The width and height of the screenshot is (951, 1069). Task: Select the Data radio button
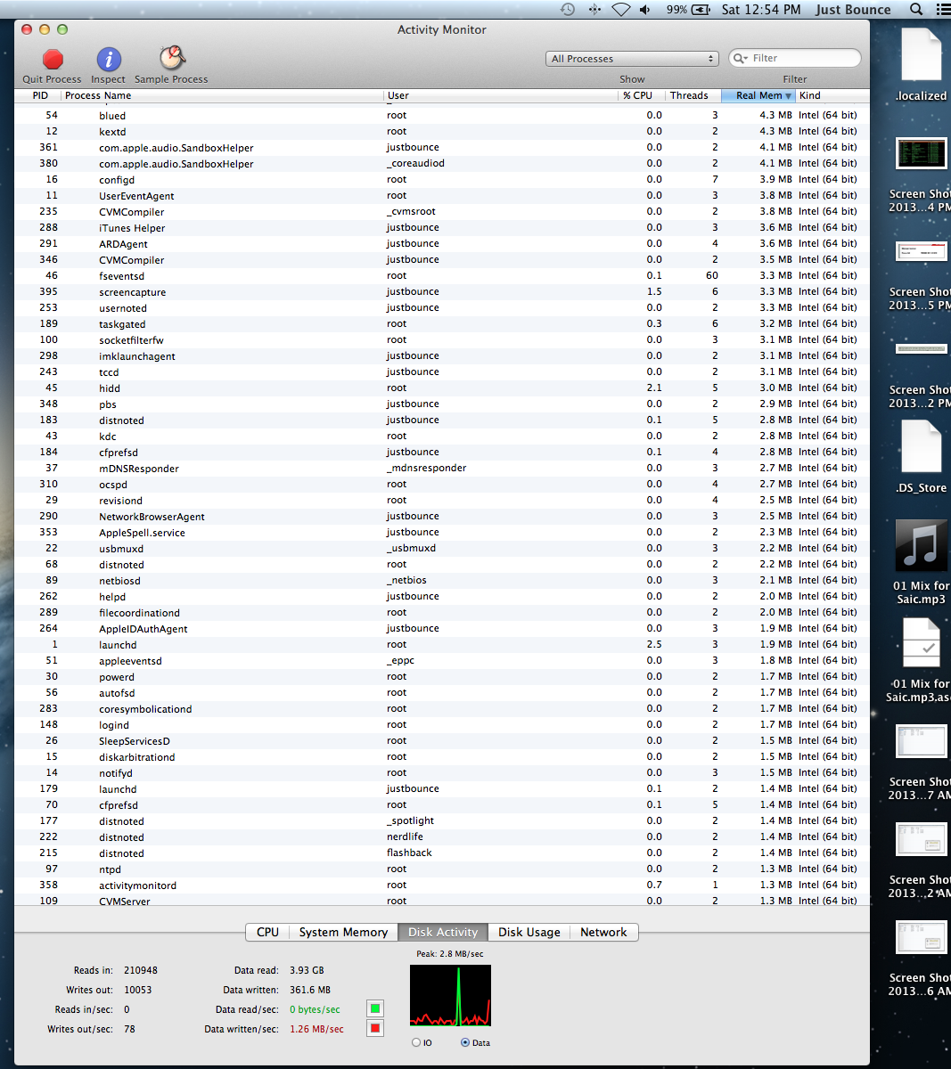pos(465,1042)
